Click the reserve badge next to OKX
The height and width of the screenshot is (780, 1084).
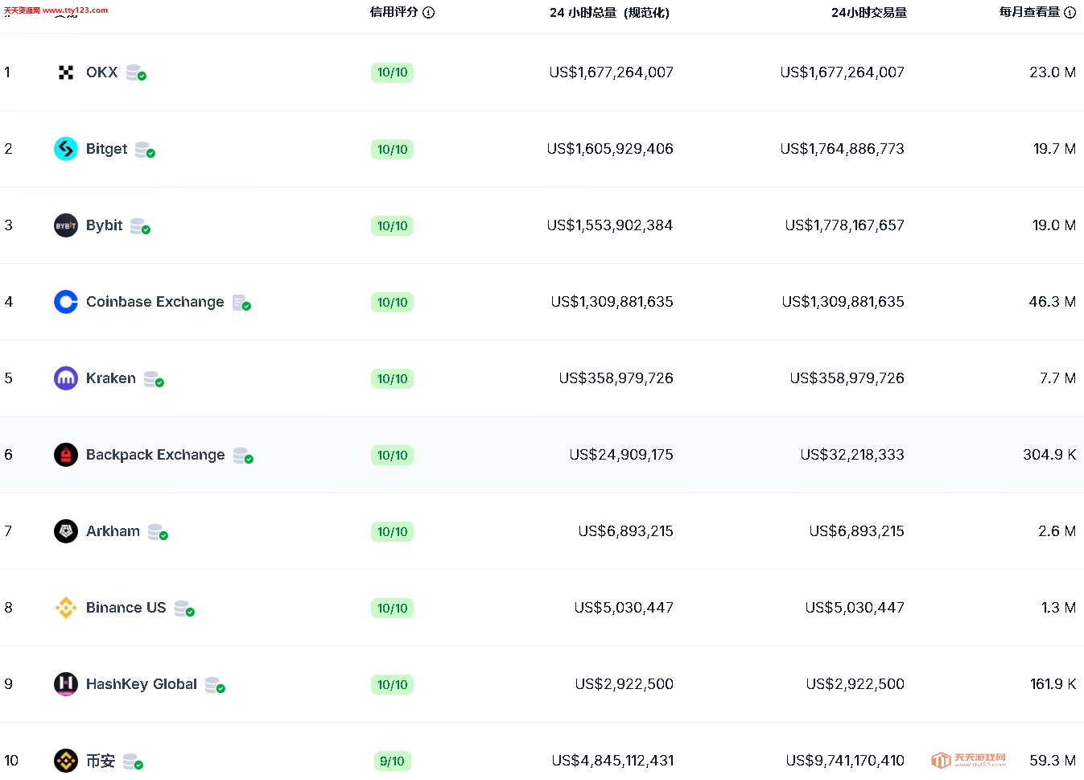[136, 73]
